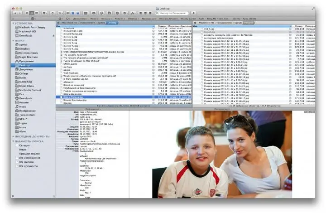Click Desktop in left pane path bar
The width and height of the screenshot is (326, 213).
coord(112,23)
